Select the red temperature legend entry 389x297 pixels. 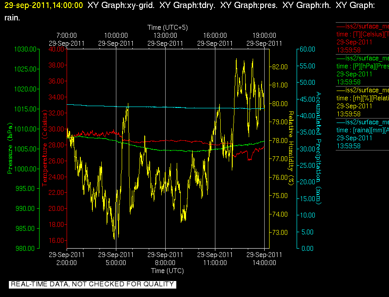362,38
